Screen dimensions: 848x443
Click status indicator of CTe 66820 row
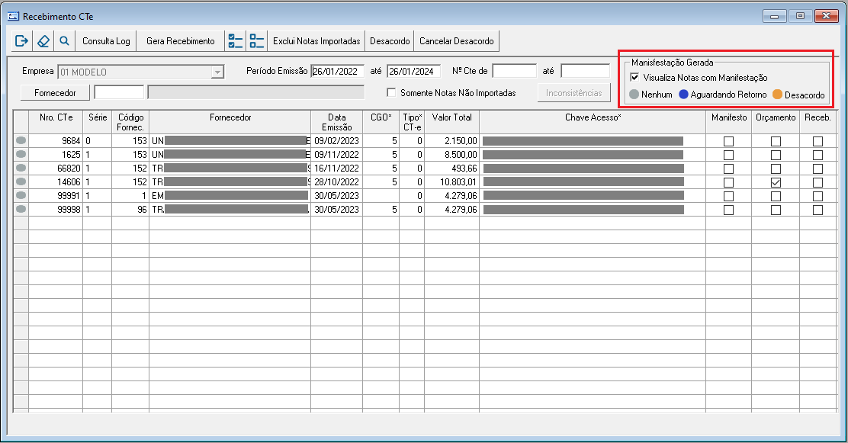[x=21, y=169]
